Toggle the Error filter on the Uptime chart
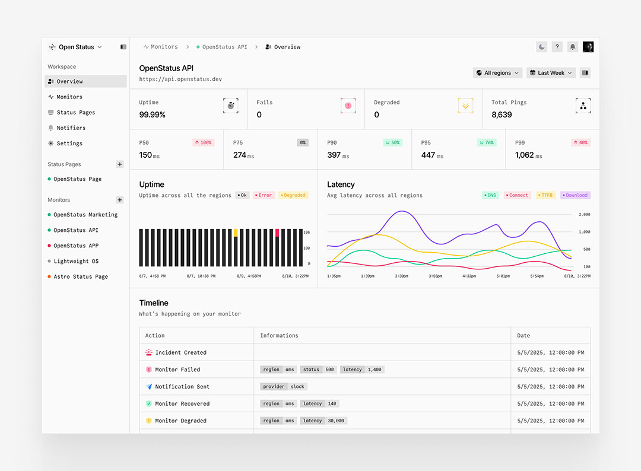The image size is (641, 471). [x=264, y=195]
